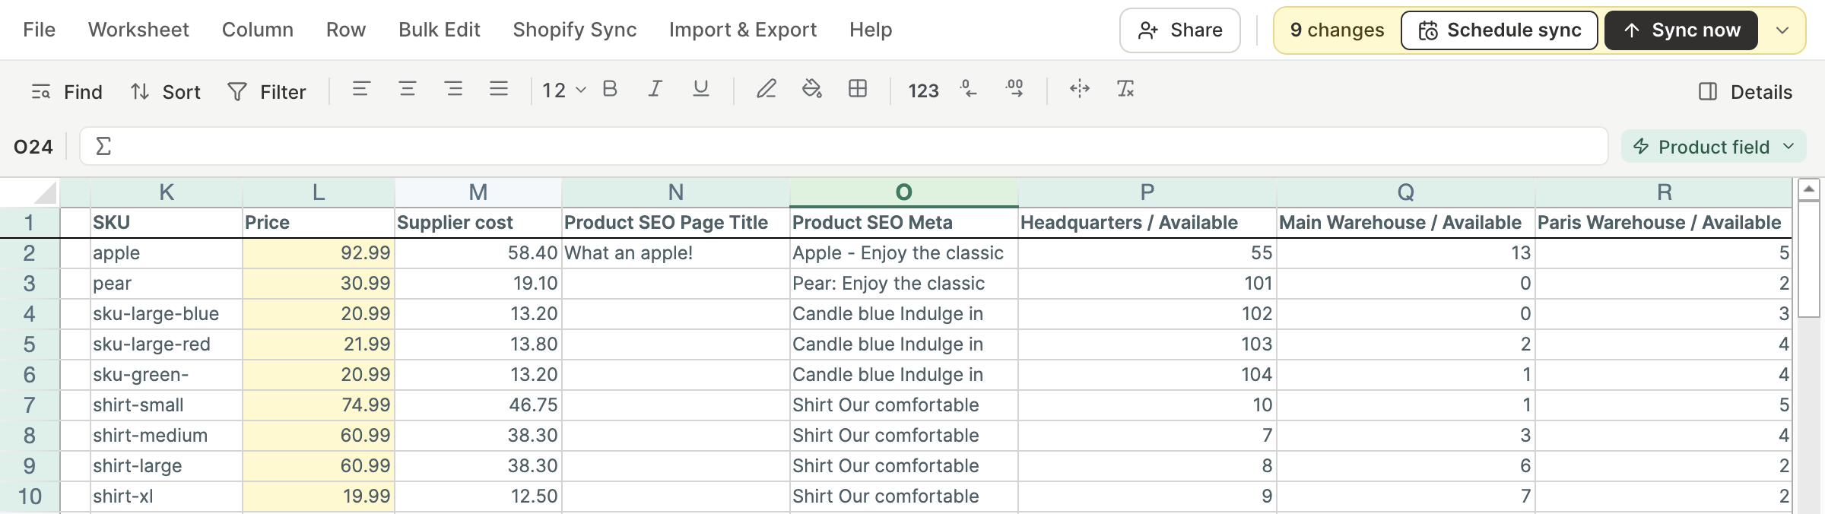The width and height of the screenshot is (1825, 514).
Task: Expand the Product field dropdown
Action: [x=1713, y=146]
